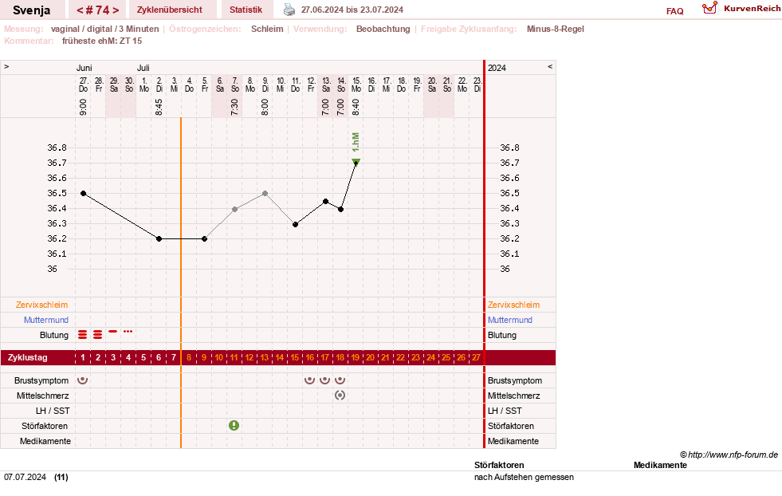782x496 pixels.
Task: Click grey excluded point on July 7
Action: [x=235, y=210]
